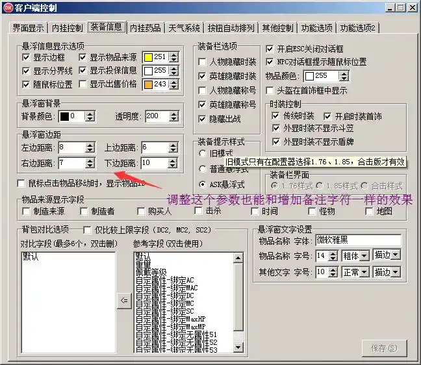Open the 内挂控制 tab
The height and width of the screenshot is (365, 421).
(x=67, y=28)
